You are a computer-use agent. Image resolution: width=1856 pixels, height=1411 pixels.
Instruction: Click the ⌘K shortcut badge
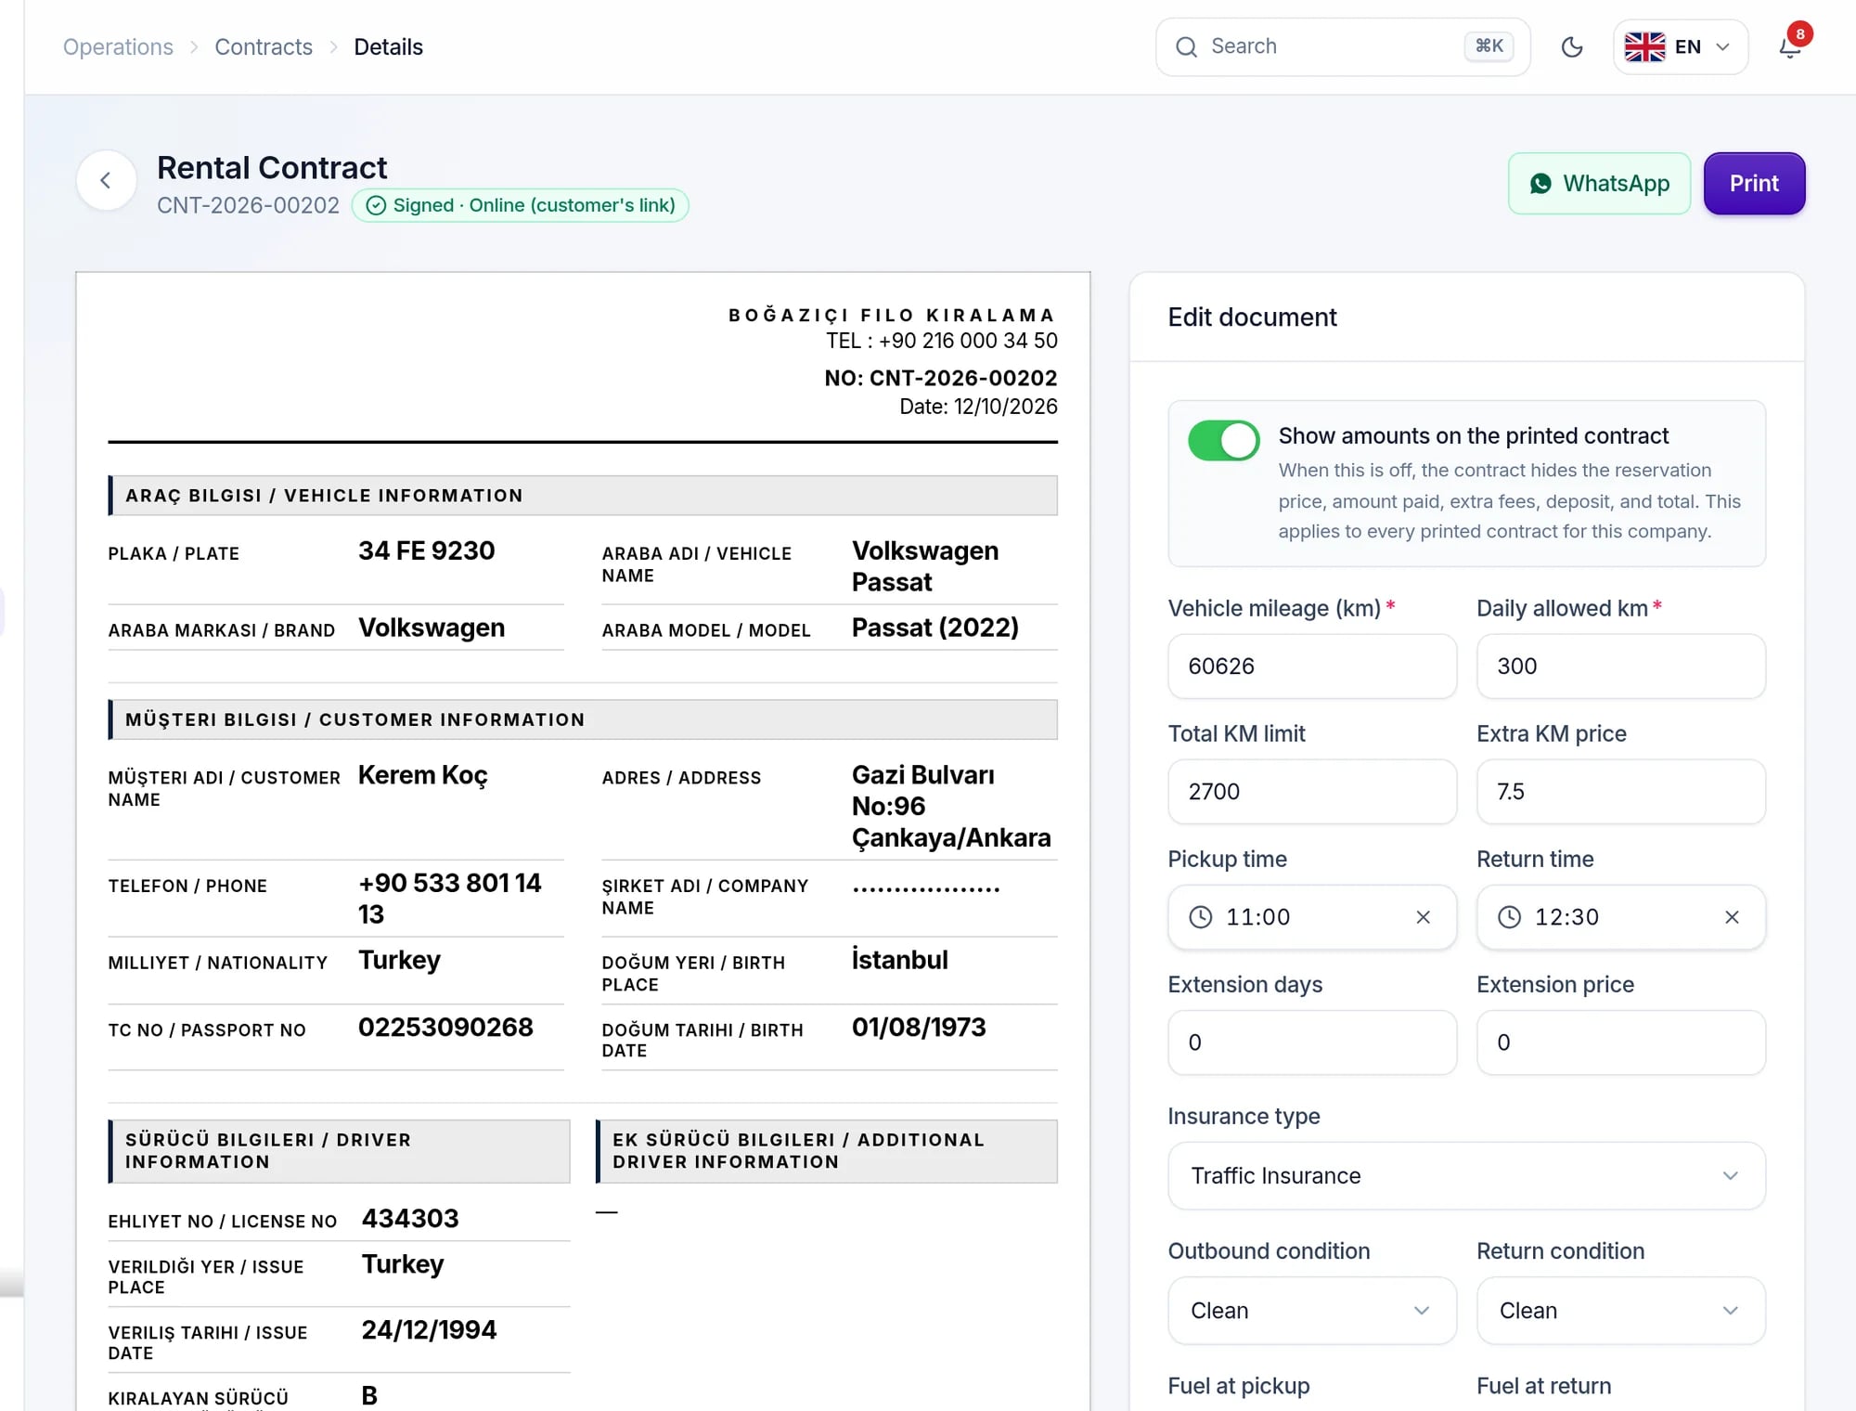pos(1489,46)
